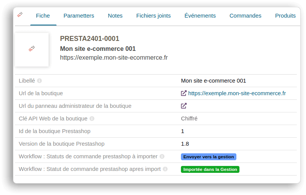Click the shop logo thumbnail image
Viewport: 306px width, 195px height.
tap(32, 49)
